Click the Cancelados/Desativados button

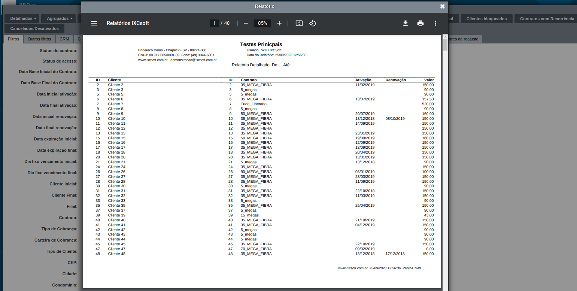(34, 28)
